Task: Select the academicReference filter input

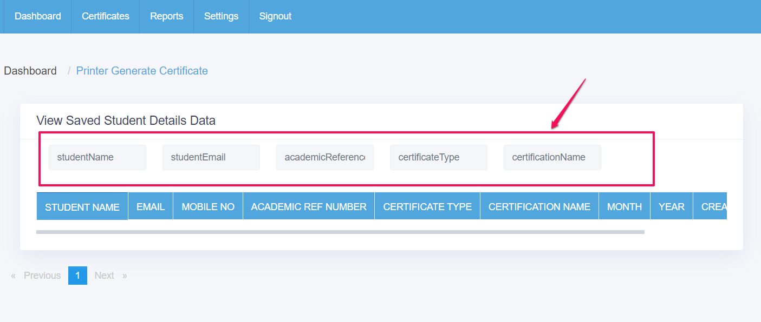Action: (x=325, y=157)
